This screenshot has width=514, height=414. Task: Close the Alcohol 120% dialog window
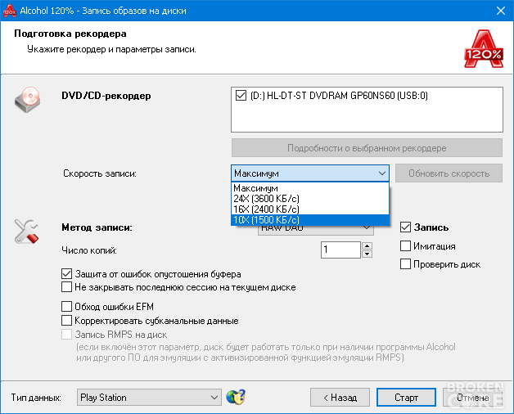pos(501,11)
